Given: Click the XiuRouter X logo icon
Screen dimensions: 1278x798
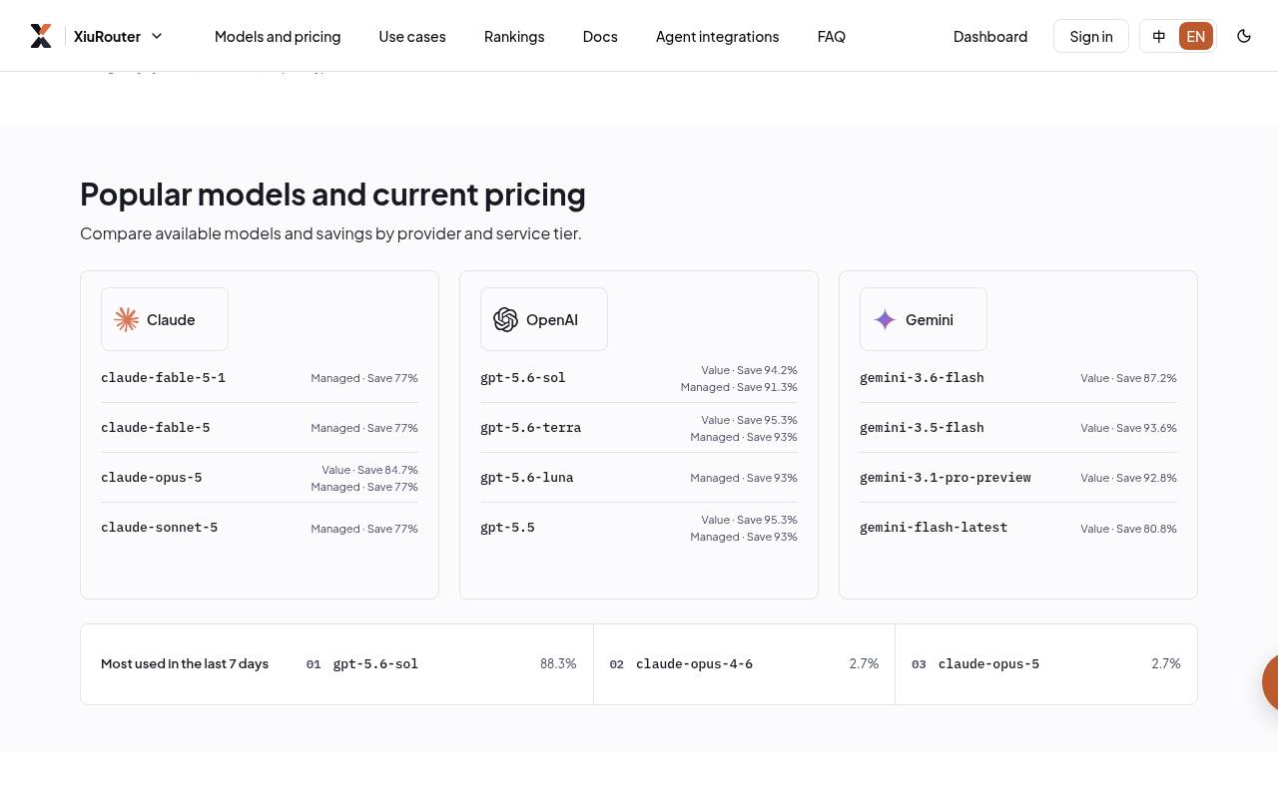Looking at the screenshot, I should pyautogui.click(x=41, y=36).
